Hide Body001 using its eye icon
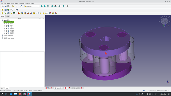 coord(6,29)
